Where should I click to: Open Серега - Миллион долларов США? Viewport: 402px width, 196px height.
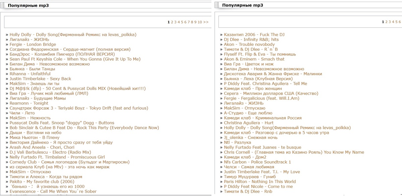click(271, 93)
